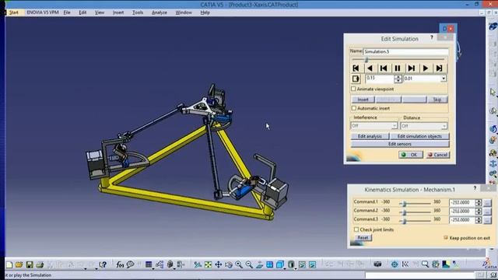The height and width of the screenshot is (280, 498).
Task: Expand the view mode cube dropdown arrow
Action: click(285, 268)
